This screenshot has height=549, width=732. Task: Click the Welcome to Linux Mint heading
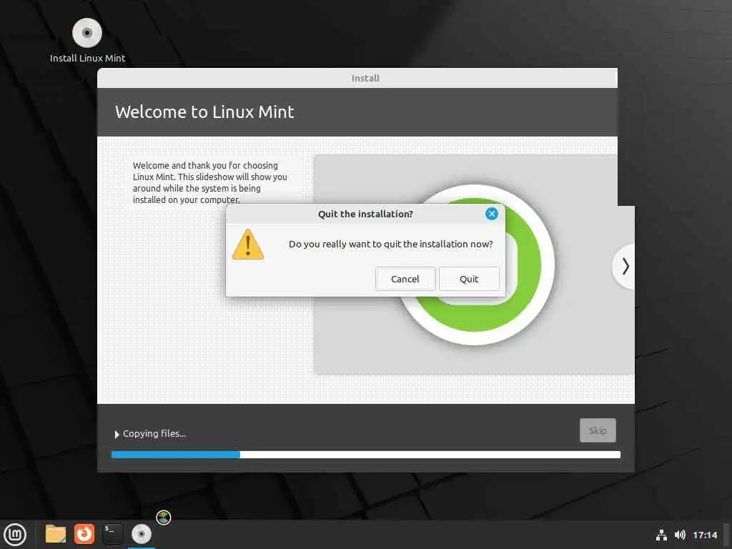(204, 112)
